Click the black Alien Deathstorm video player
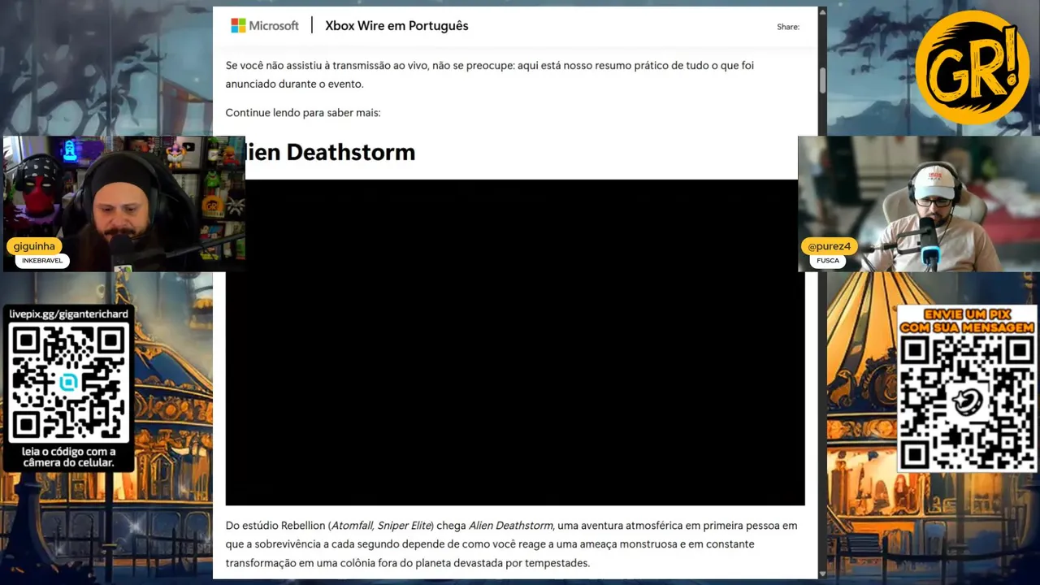 point(515,342)
